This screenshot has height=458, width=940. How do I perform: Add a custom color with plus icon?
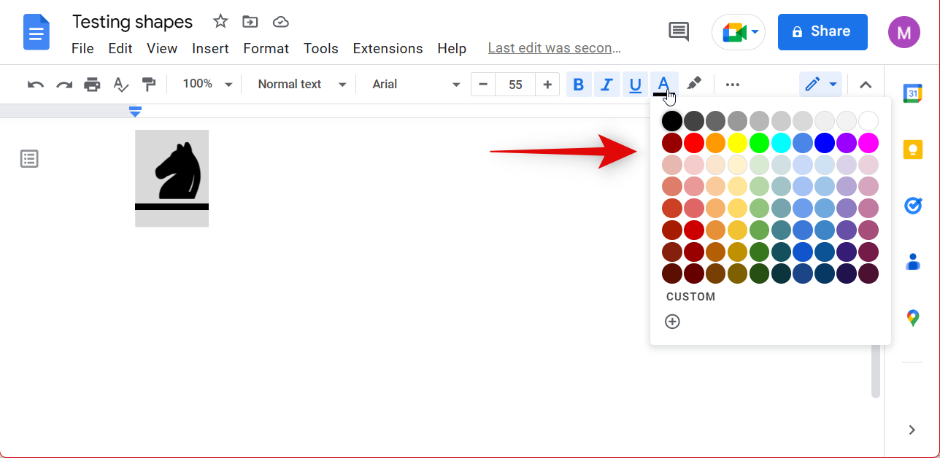tap(672, 322)
